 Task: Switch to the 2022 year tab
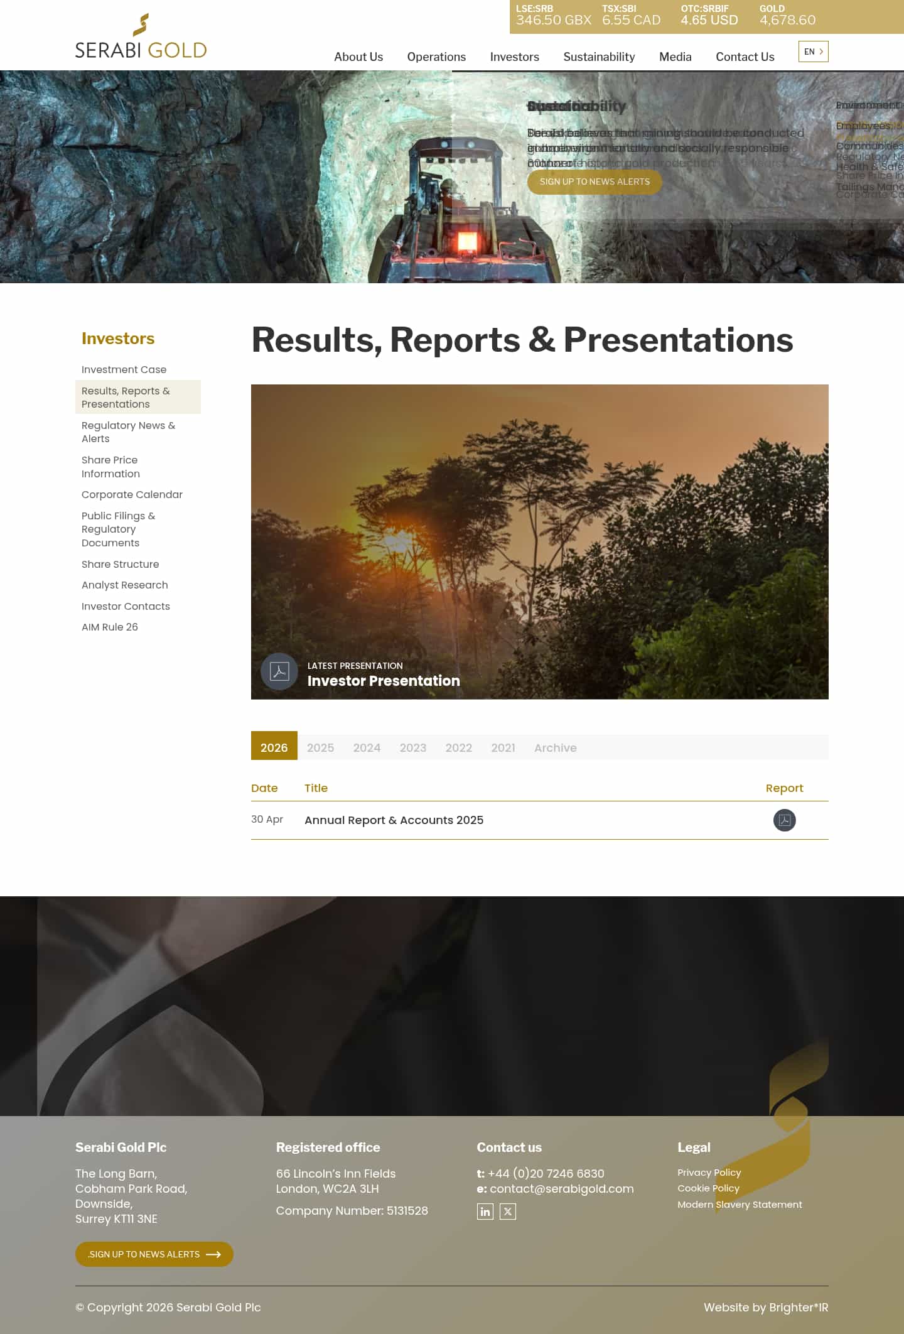coord(458,747)
